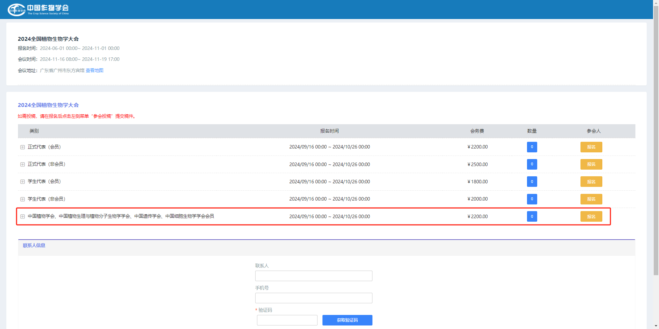Click the page vertical scrollbar

[x=656, y=141]
